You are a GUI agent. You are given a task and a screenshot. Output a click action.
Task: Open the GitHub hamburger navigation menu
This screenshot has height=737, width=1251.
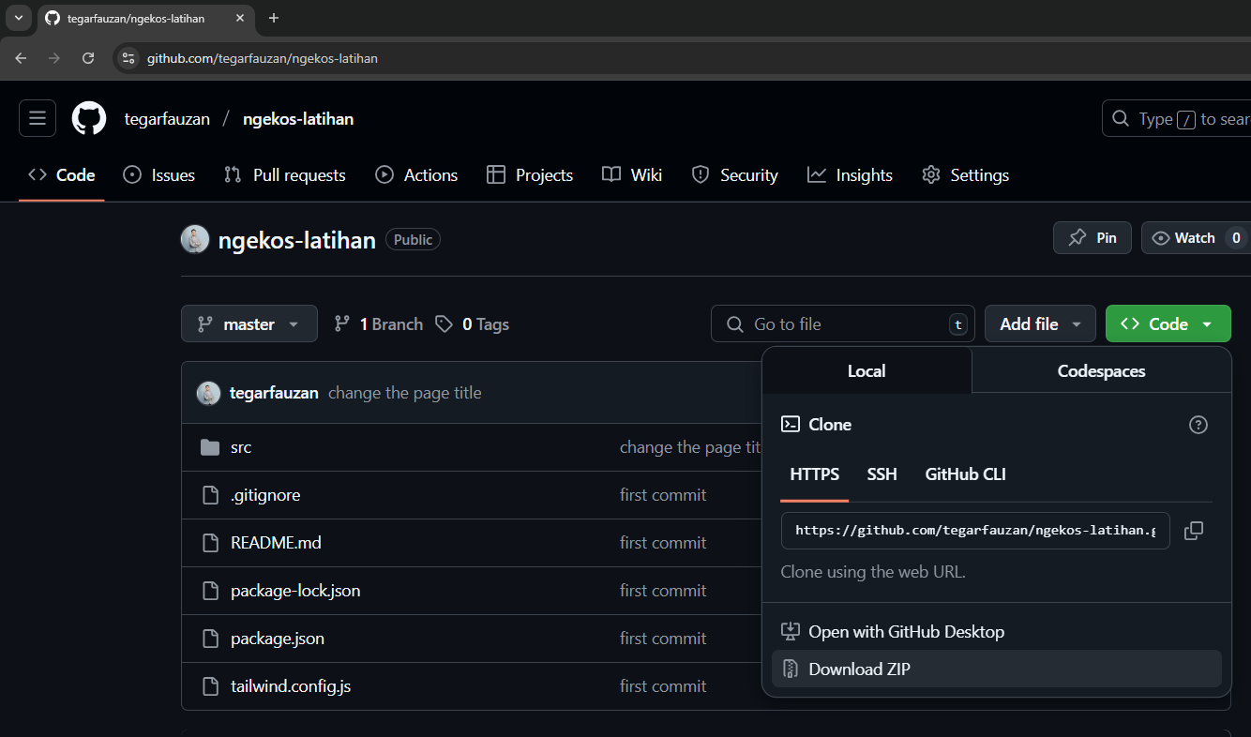[x=38, y=118]
